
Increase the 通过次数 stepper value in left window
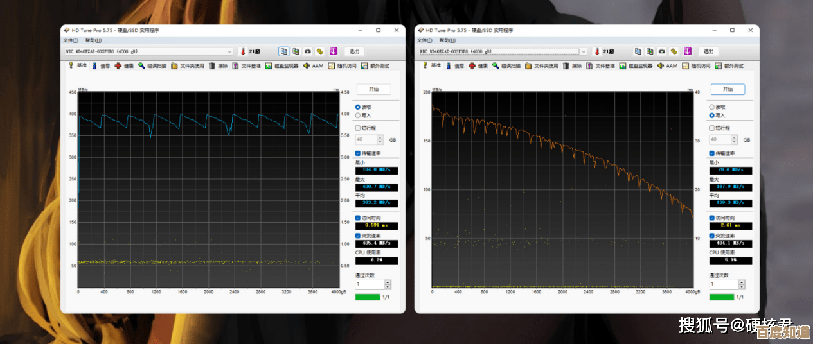pyautogui.click(x=388, y=282)
